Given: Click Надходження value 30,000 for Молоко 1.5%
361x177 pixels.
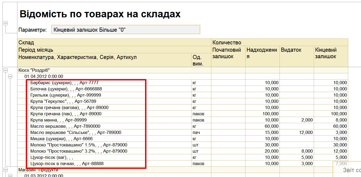Looking at the screenshot, I should pyautogui.click(x=262, y=145).
